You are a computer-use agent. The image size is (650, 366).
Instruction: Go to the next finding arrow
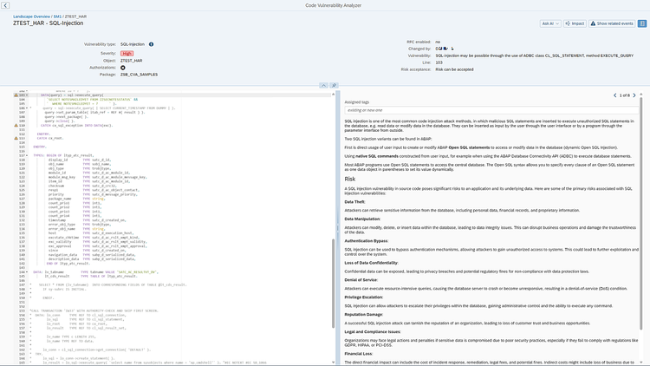(634, 95)
